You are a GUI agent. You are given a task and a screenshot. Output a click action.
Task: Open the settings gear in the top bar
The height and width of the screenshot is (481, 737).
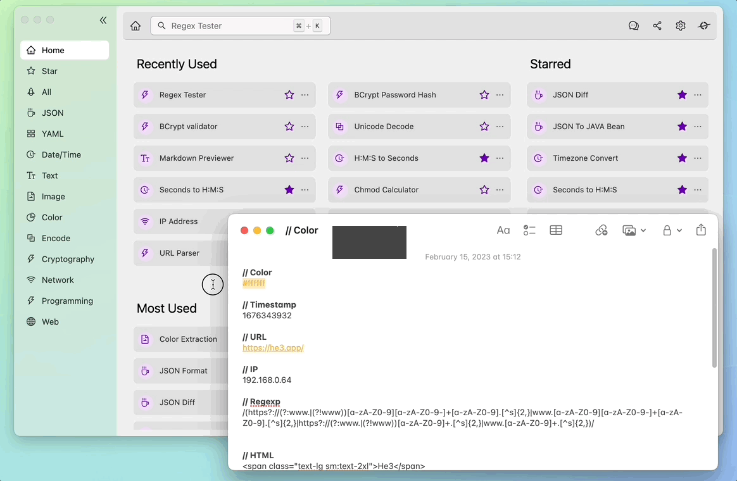pyautogui.click(x=680, y=26)
